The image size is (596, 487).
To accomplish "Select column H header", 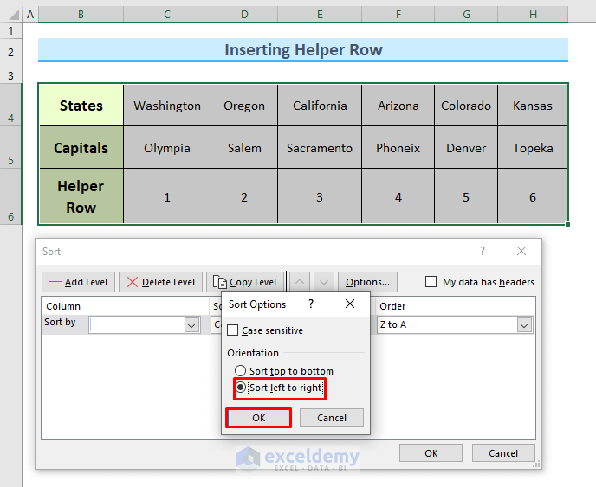I will tap(533, 15).
